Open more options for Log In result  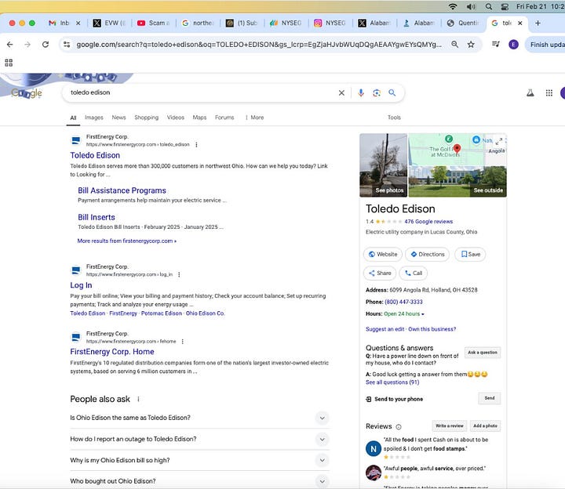coord(179,274)
